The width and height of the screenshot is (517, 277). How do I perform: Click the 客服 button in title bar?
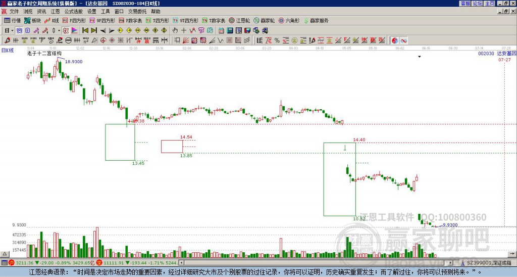[x=465, y=4]
